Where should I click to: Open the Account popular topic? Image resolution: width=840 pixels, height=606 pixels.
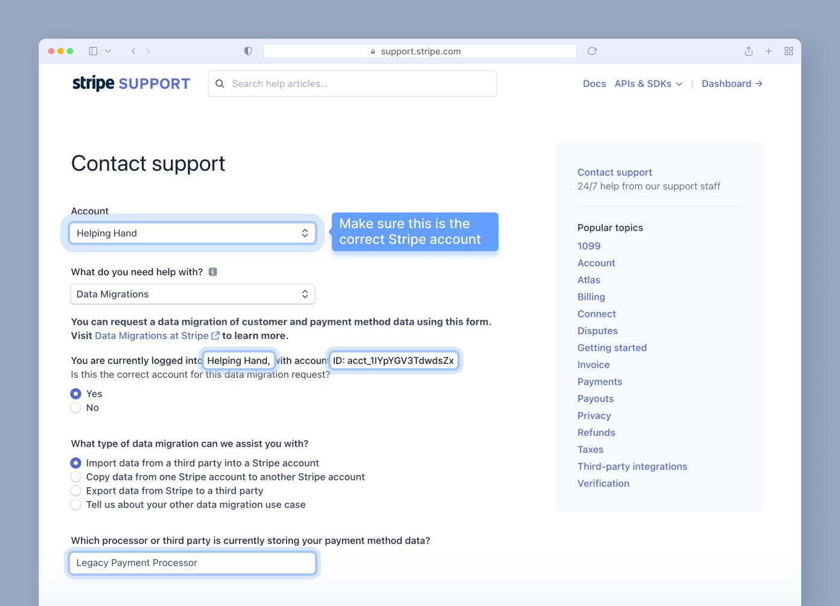pyautogui.click(x=596, y=263)
